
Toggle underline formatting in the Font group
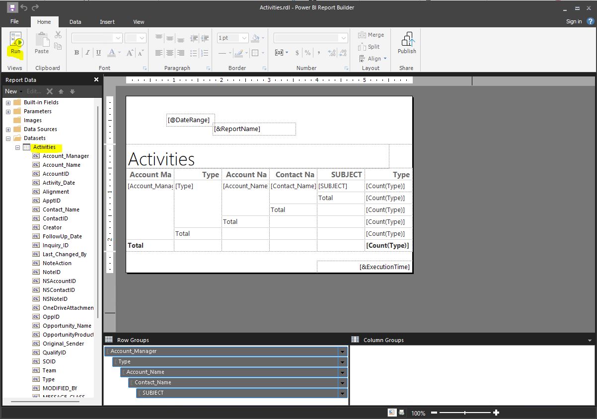[98, 52]
